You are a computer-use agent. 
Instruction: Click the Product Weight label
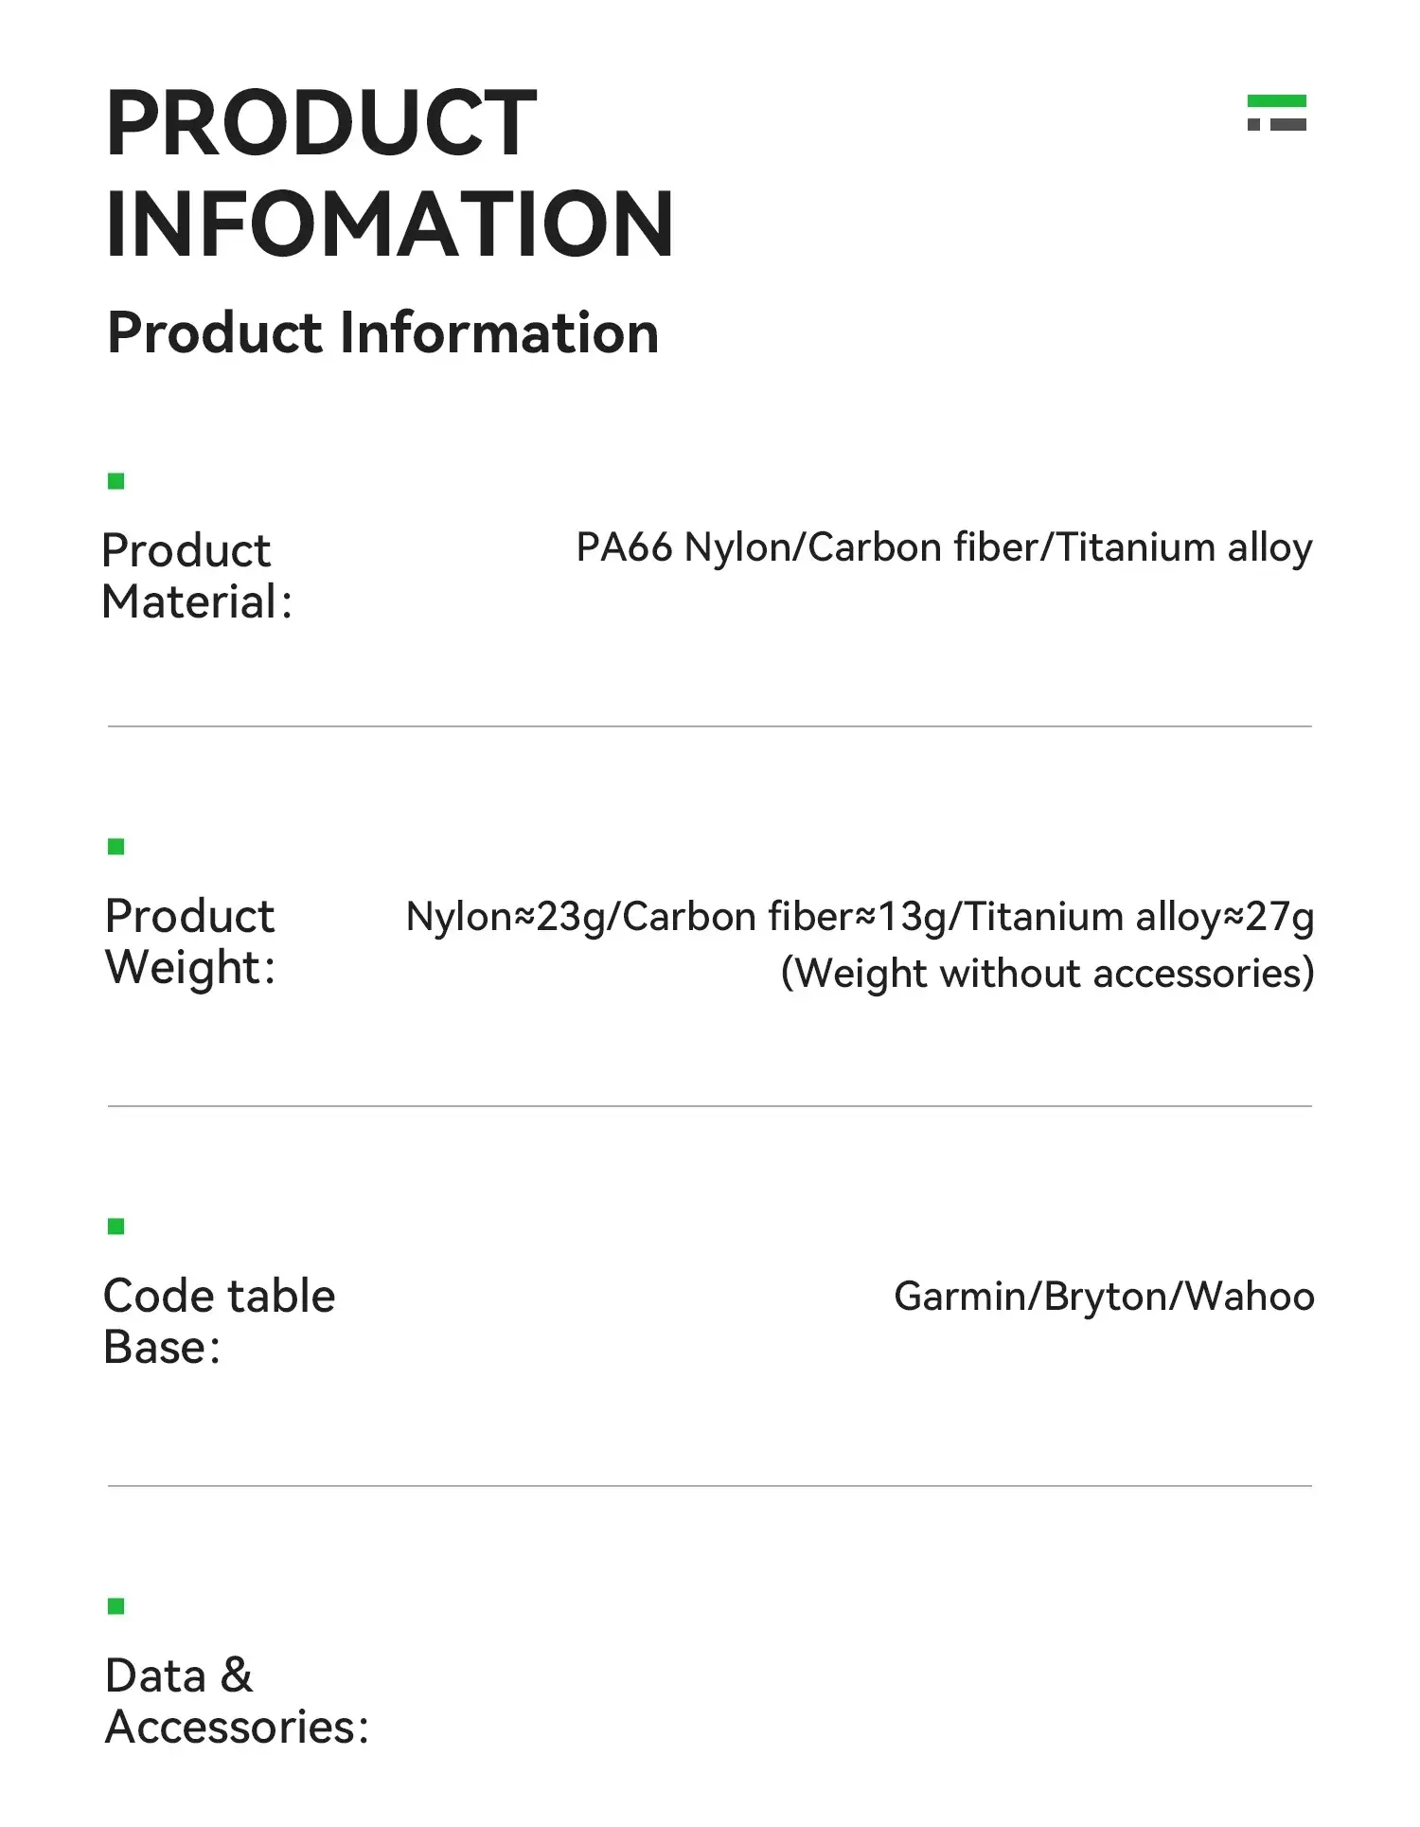190,941
